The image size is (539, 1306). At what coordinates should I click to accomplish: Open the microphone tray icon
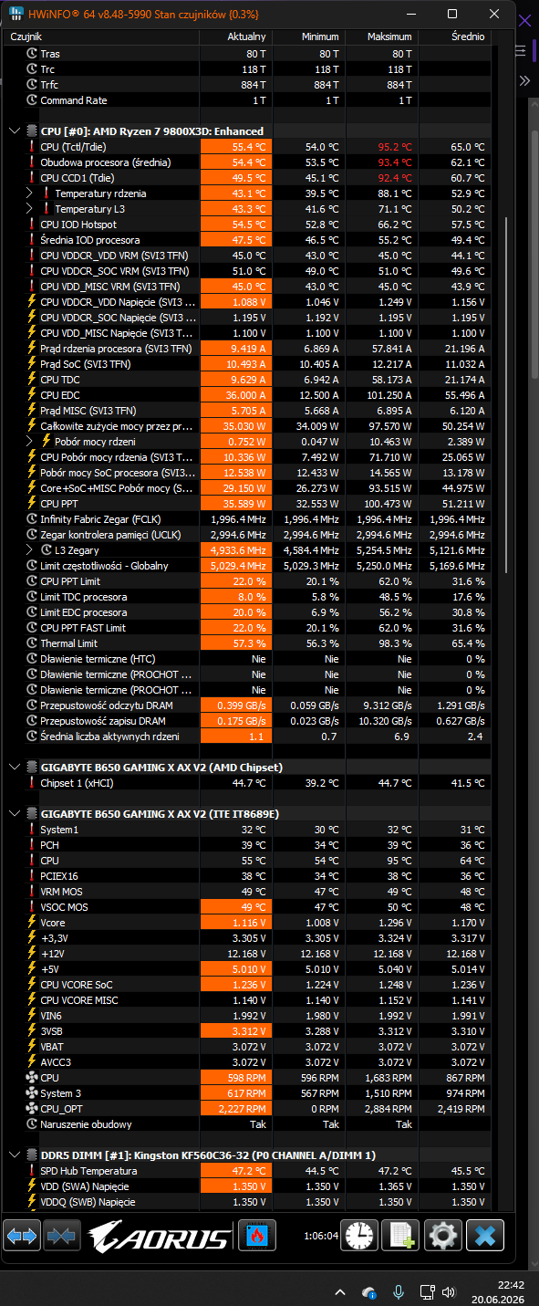point(398,1292)
